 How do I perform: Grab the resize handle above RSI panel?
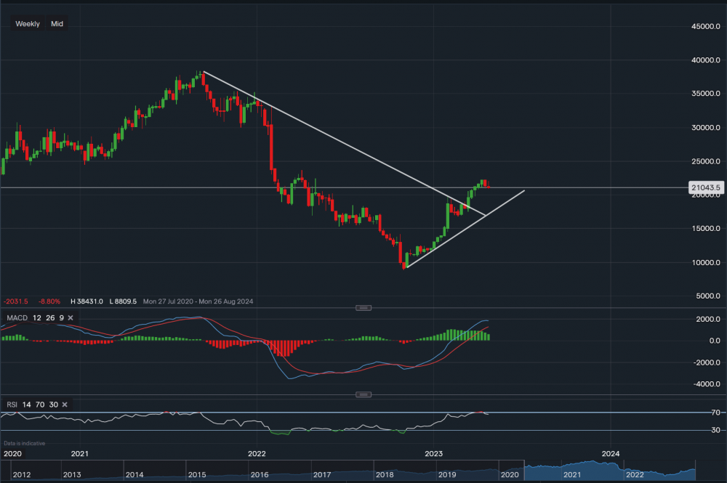363,394
